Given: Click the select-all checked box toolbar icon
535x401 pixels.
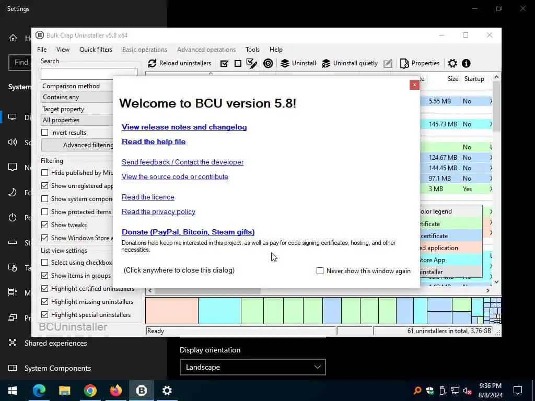Looking at the screenshot, I should pos(224,63).
